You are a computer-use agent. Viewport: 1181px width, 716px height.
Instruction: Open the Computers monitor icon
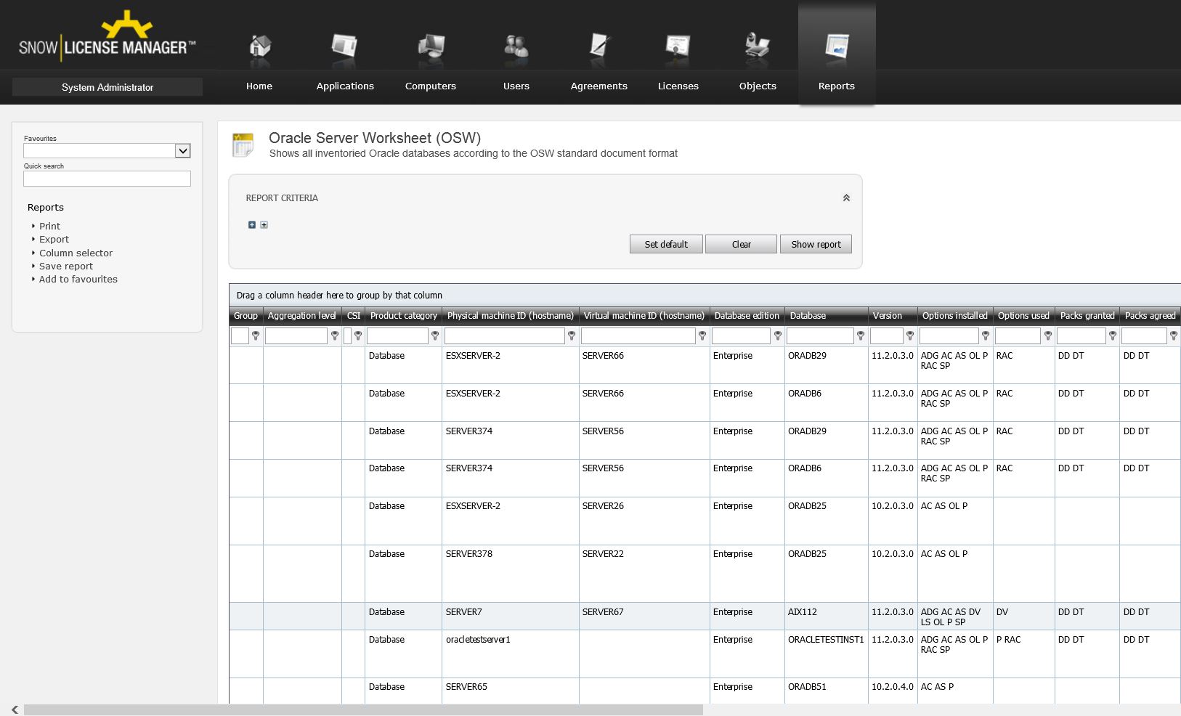pyautogui.click(x=431, y=46)
